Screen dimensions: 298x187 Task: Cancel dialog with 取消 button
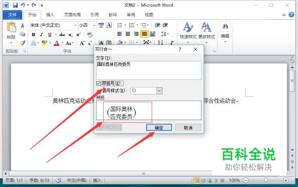(x=188, y=127)
